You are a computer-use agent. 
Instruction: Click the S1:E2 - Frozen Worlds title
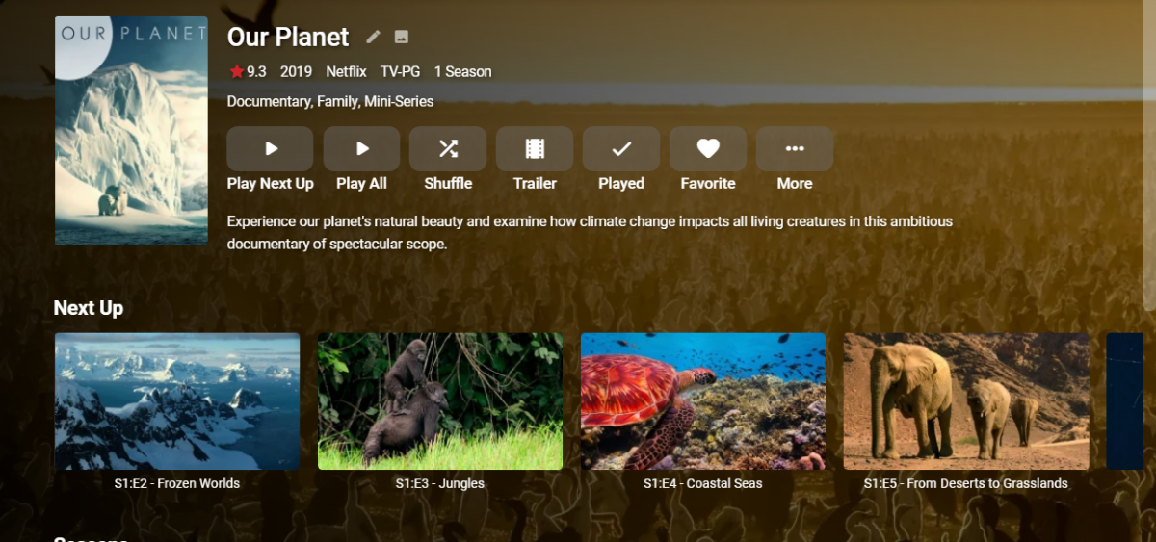pyautogui.click(x=177, y=483)
